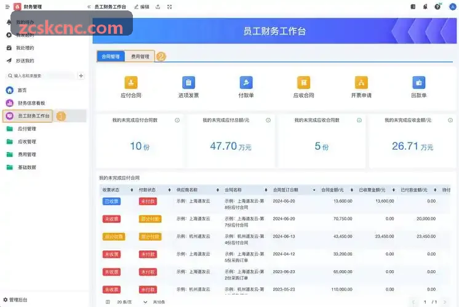The width and height of the screenshot is (459, 307).
Task: Click the amount cell 110,000.00
Action: click(341, 289)
